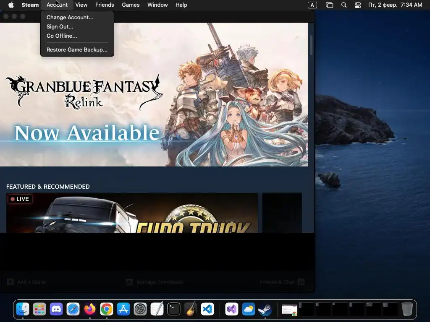Click the Steam window scrollbar thumb
Viewport: 430px width, 322px height.
click(311, 45)
